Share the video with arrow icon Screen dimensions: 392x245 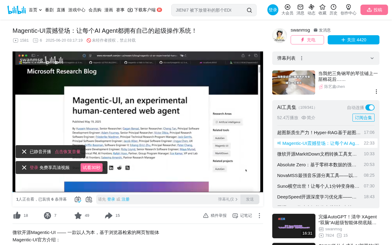click(109, 216)
